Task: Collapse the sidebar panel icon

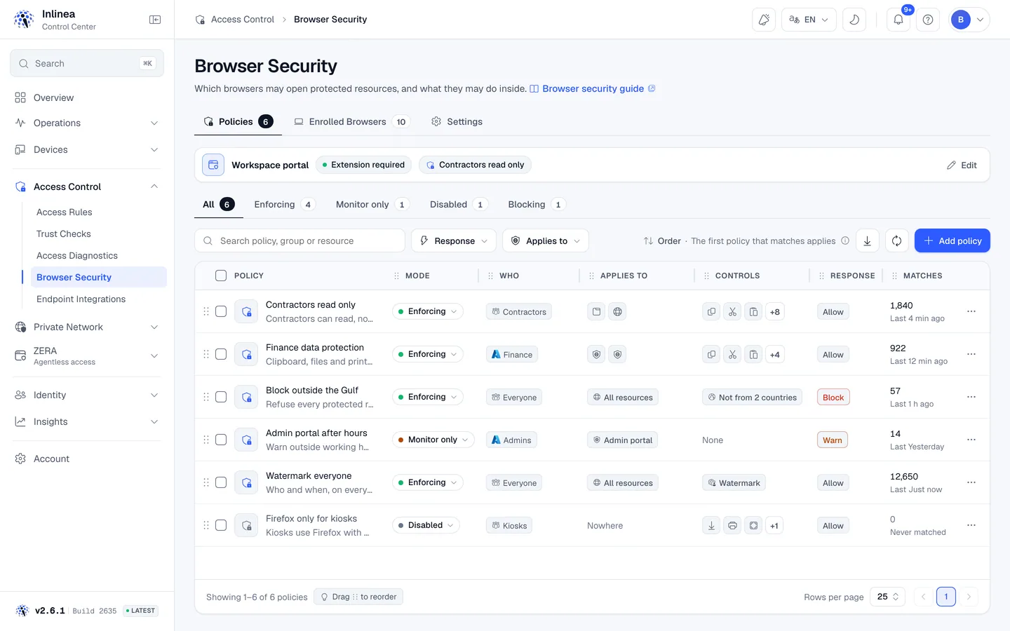Action: click(x=155, y=20)
